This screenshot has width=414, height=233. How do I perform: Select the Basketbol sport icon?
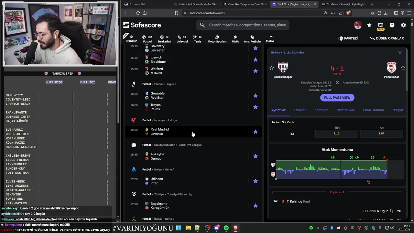point(164,39)
